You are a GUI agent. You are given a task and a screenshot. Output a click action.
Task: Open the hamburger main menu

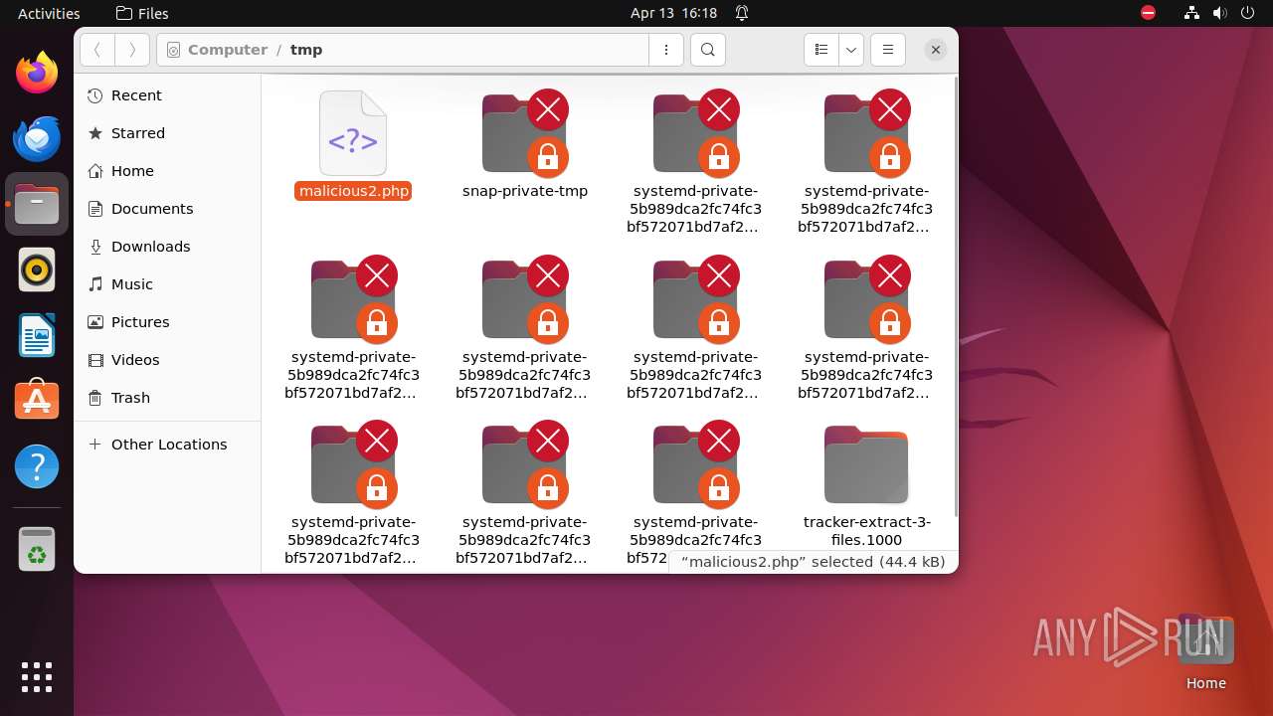coord(888,50)
